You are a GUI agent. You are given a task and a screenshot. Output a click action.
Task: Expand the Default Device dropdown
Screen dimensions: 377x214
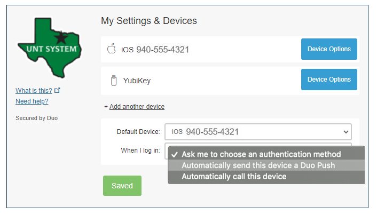[258, 132]
